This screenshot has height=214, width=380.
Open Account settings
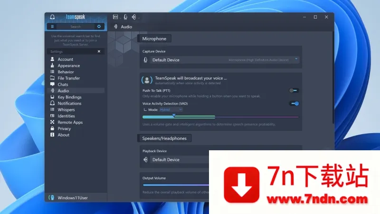[76, 59]
